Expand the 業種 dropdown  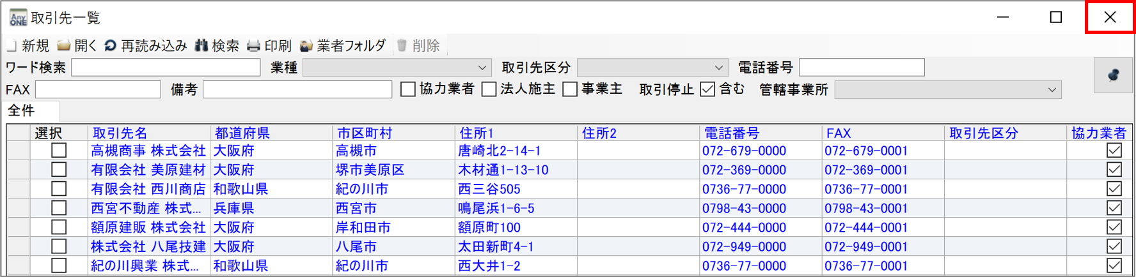tap(482, 68)
